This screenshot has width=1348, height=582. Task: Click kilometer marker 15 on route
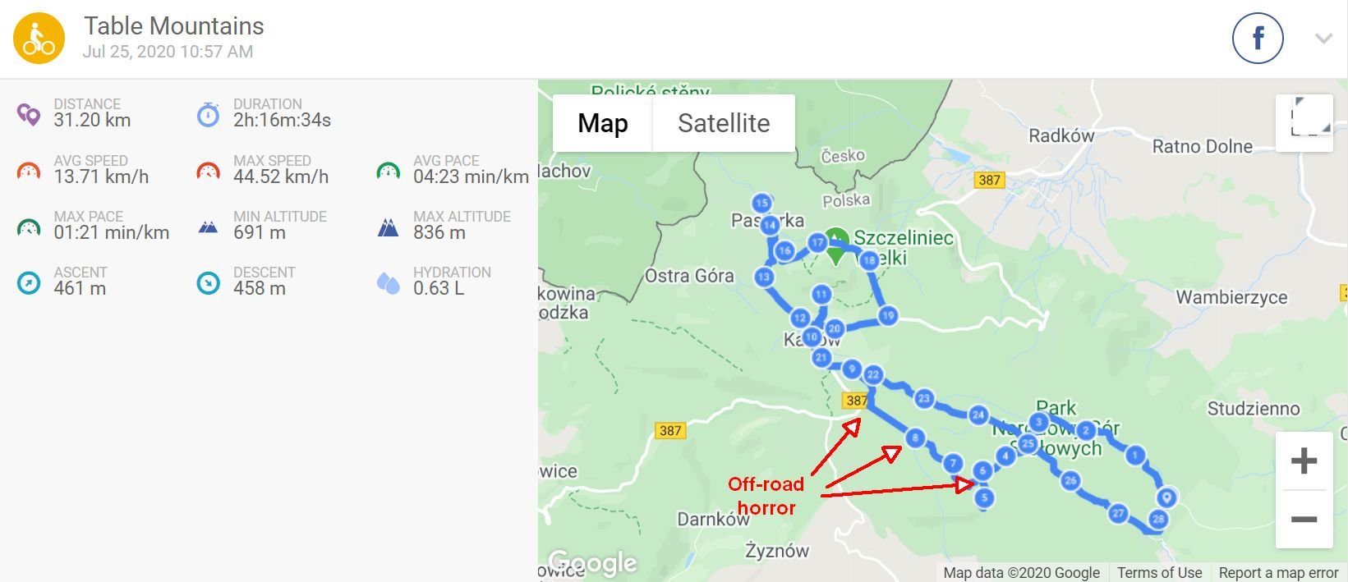[761, 203]
